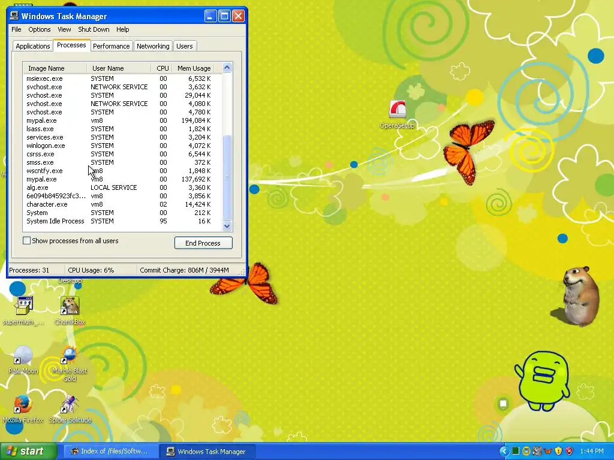Click the process list scrollbar thumb
Screen dimensions: 614x460
pos(227,178)
